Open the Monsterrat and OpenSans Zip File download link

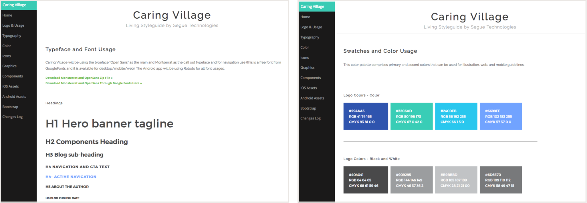[79, 78]
